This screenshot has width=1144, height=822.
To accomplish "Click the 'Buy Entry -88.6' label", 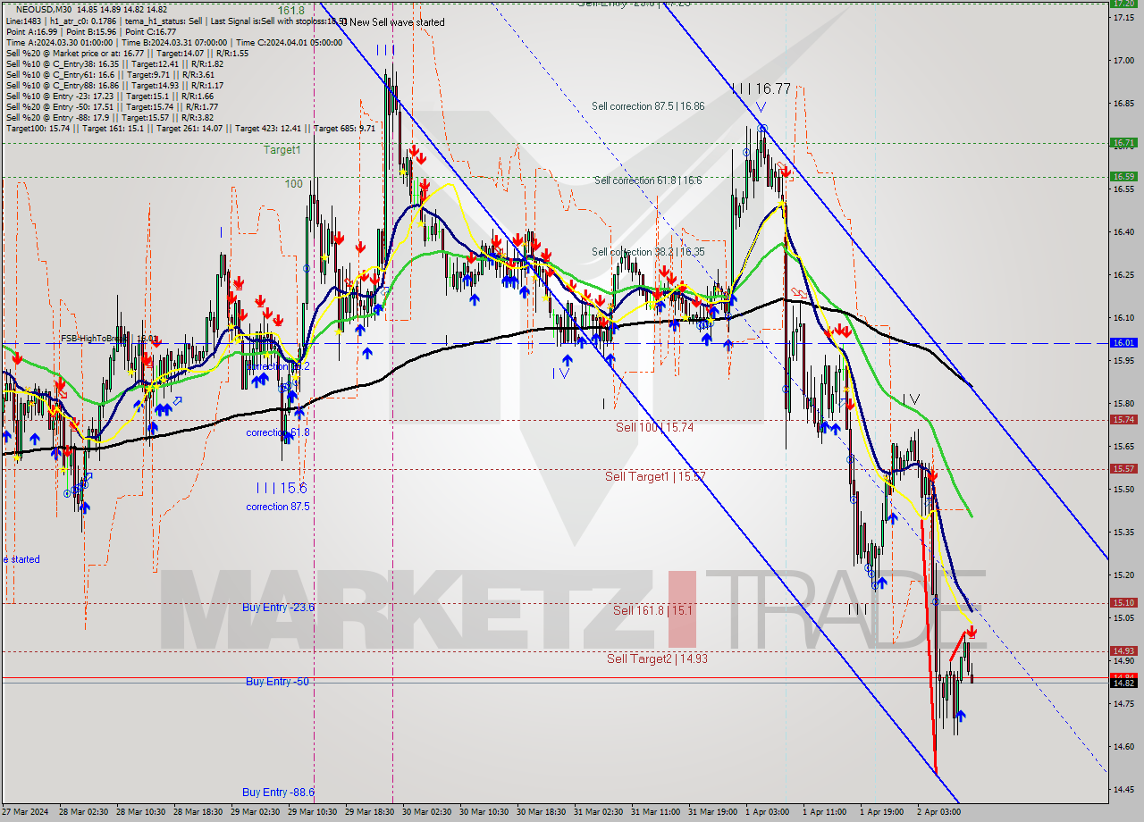I will 278,793.
